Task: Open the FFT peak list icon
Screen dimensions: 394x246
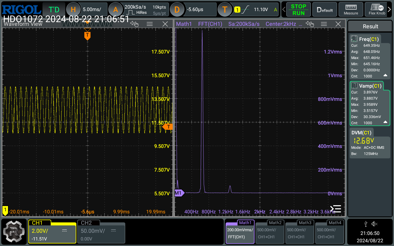Action: tap(336, 209)
